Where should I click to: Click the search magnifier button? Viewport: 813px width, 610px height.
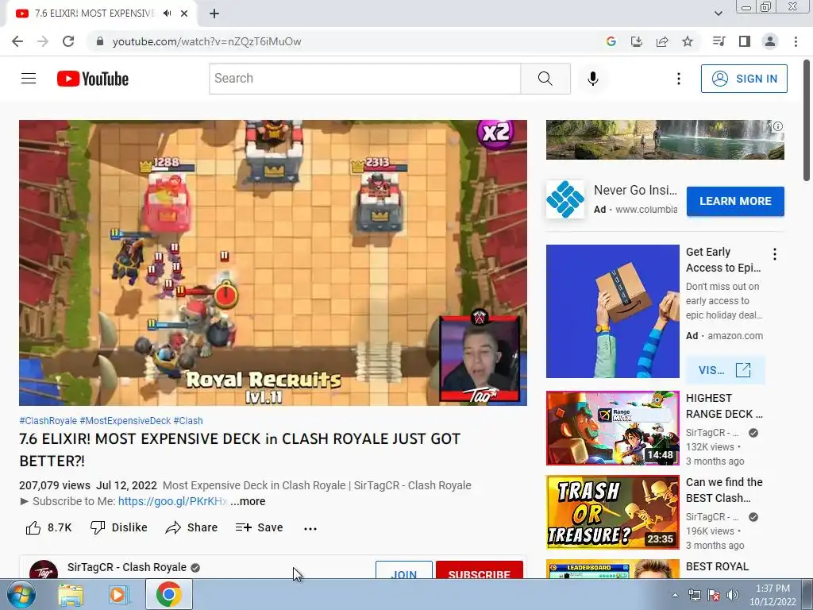(545, 79)
